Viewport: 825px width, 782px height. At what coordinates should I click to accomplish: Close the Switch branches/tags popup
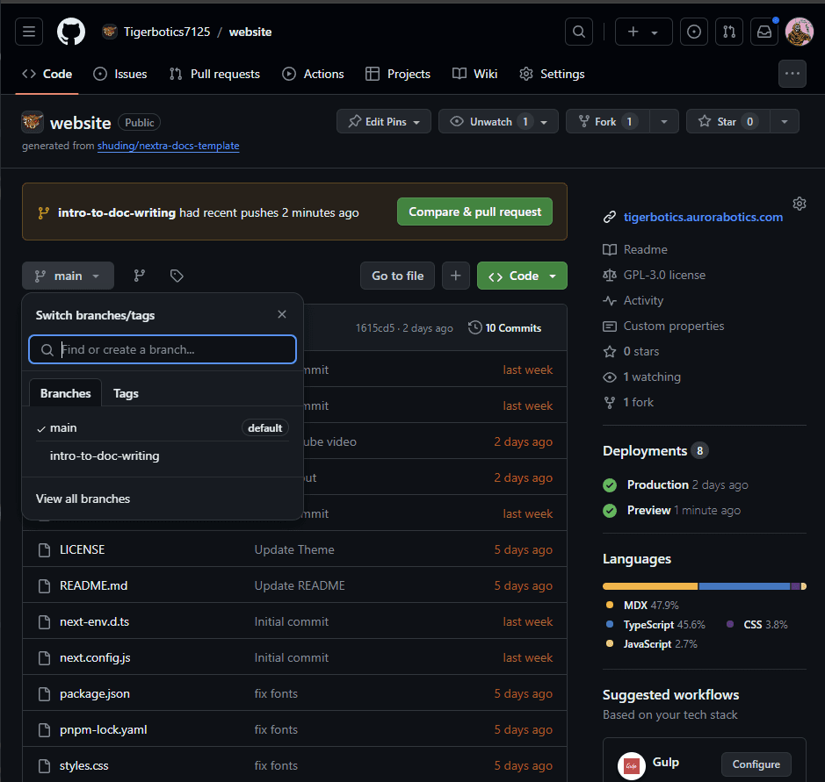click(281, 315)
